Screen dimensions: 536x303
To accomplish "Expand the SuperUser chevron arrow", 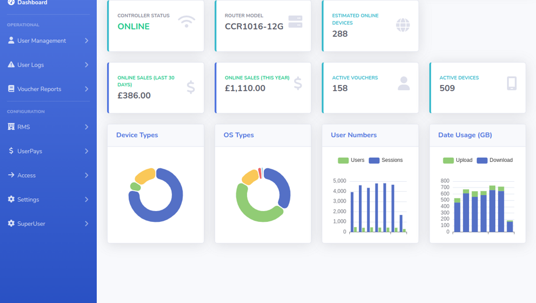I will [x=86, y=224].
